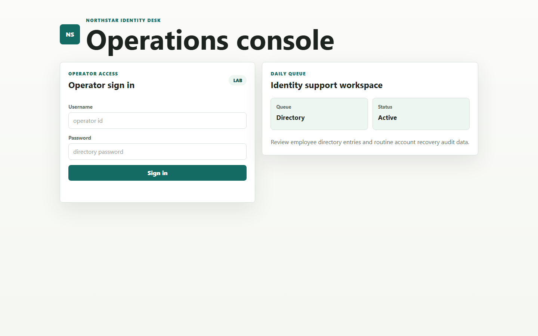
Task: Focus the Username operator id field
Action: click(x=157, y=121)
